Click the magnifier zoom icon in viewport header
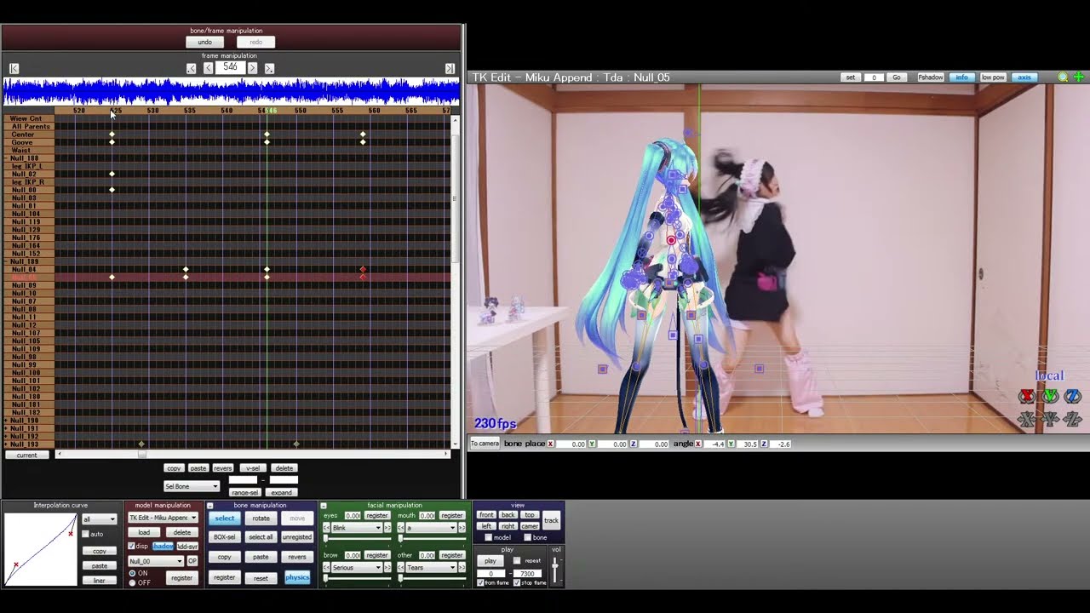The height and width of the screenshot is (613, 1090). 1063,77
